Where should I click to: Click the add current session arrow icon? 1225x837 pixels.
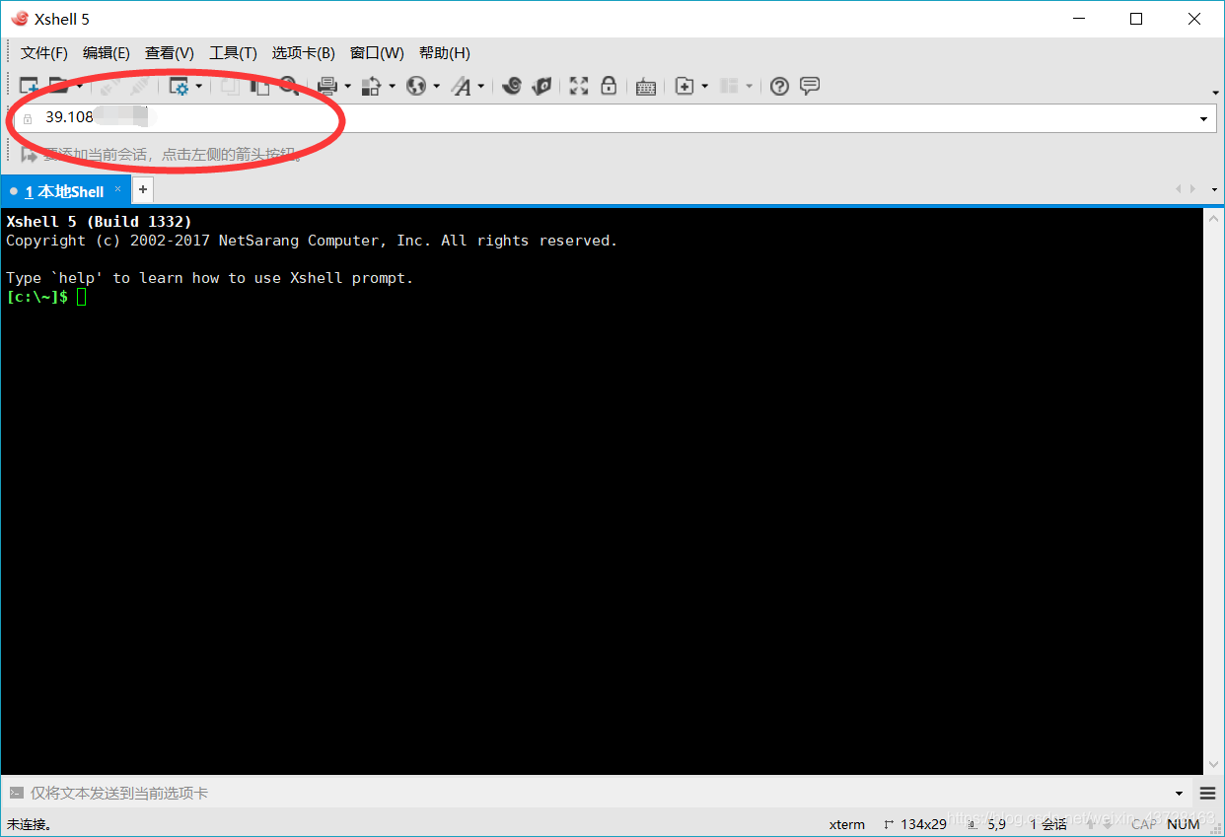30,155
